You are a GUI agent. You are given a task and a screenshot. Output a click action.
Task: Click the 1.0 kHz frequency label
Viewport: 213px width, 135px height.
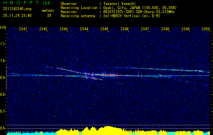[3, 61]
